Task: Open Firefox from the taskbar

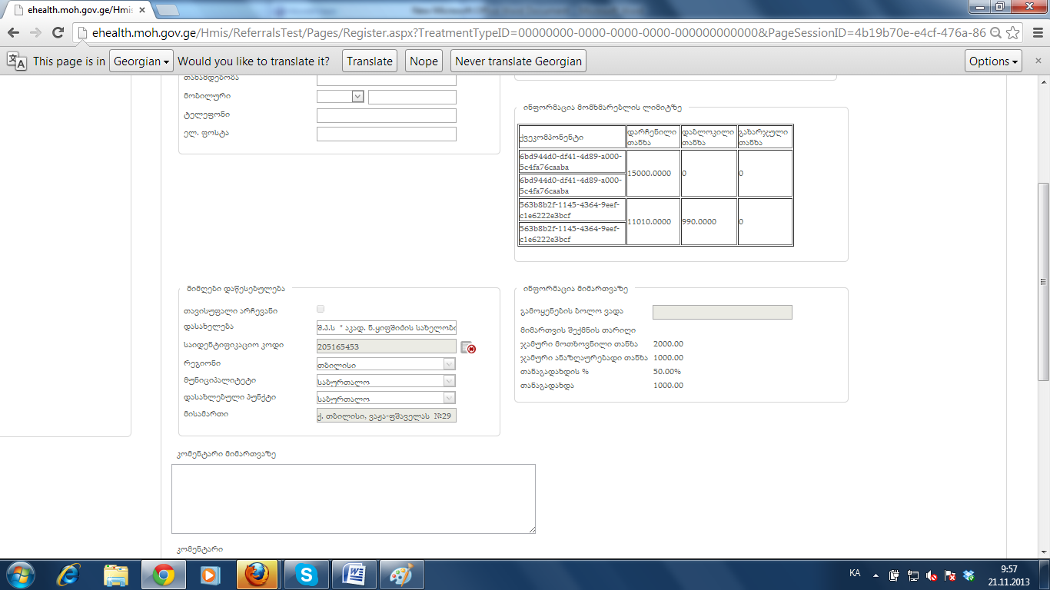Action: 256,575
